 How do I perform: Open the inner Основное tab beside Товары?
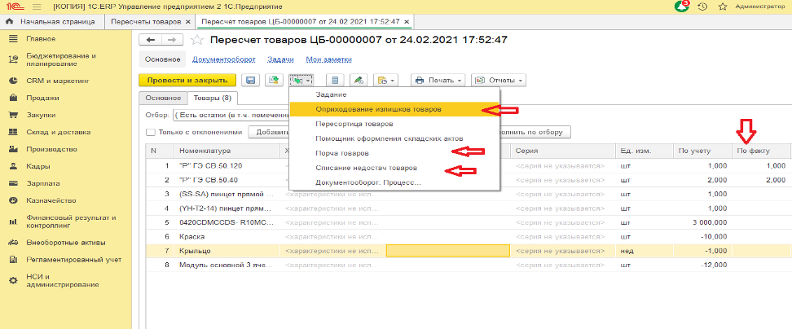[x=163, y=98]
